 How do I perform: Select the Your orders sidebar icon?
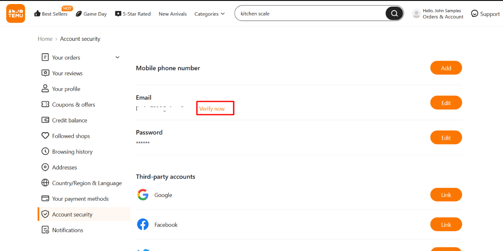click(45, 57)
